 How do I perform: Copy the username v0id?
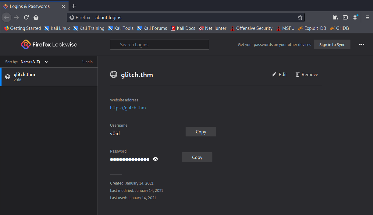coord(201,132)
